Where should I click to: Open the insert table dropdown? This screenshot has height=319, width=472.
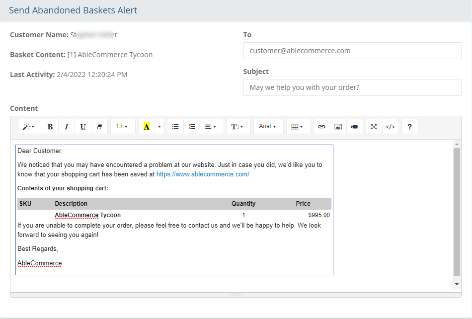[298, 127]
